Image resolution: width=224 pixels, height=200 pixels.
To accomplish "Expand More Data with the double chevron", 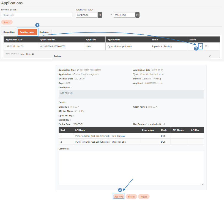I will (33, 54).
